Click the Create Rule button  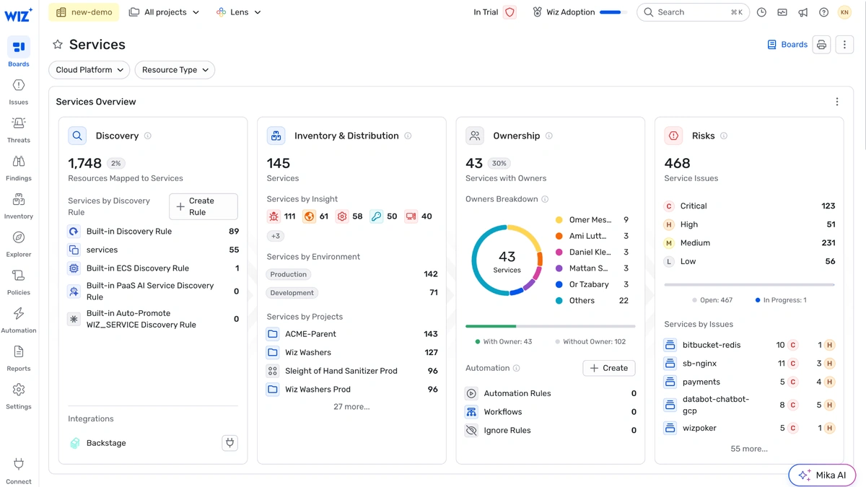(204, 206)
